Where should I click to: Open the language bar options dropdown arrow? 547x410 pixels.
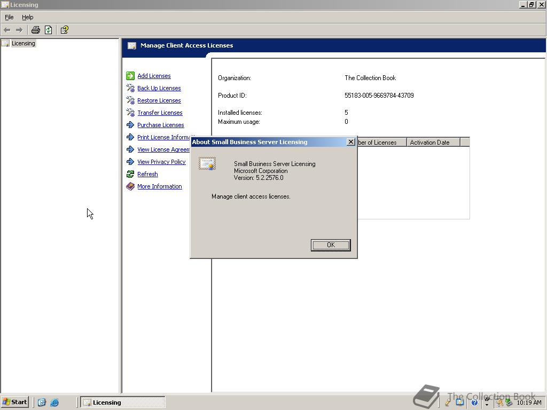(x=487, y=405)
